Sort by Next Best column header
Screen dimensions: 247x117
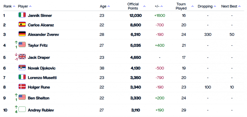(231, 6)
